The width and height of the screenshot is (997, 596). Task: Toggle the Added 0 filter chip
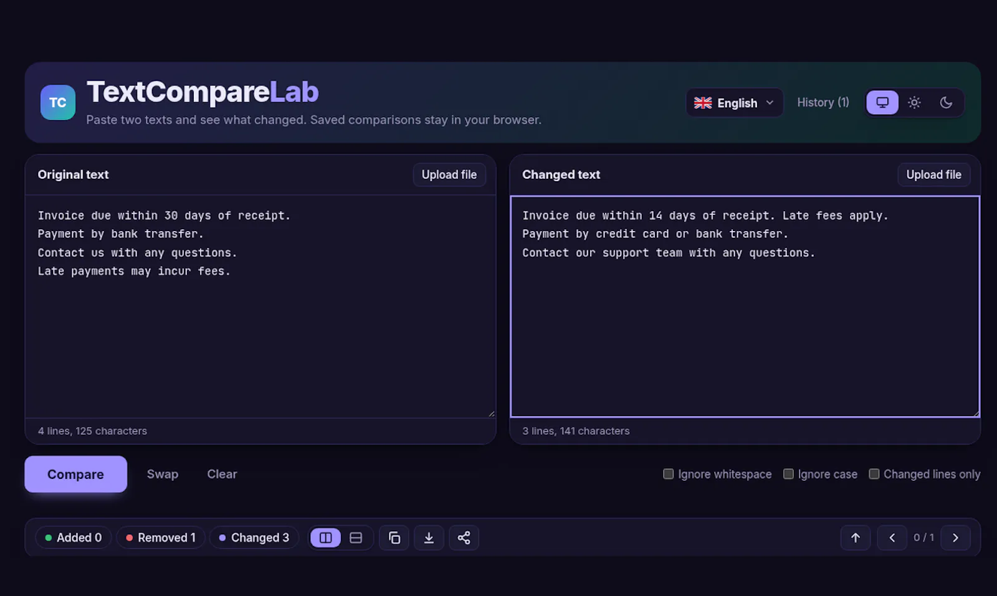(x=74, y=537)
